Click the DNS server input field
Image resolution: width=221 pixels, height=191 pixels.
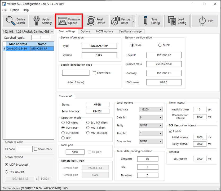coord(164,82)
